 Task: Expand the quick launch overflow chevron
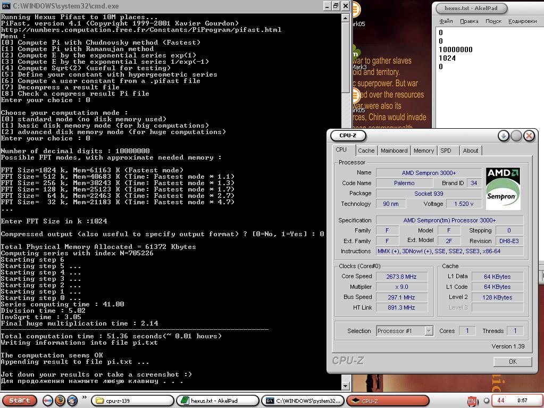pyautogui.click(x=85, y=397)
